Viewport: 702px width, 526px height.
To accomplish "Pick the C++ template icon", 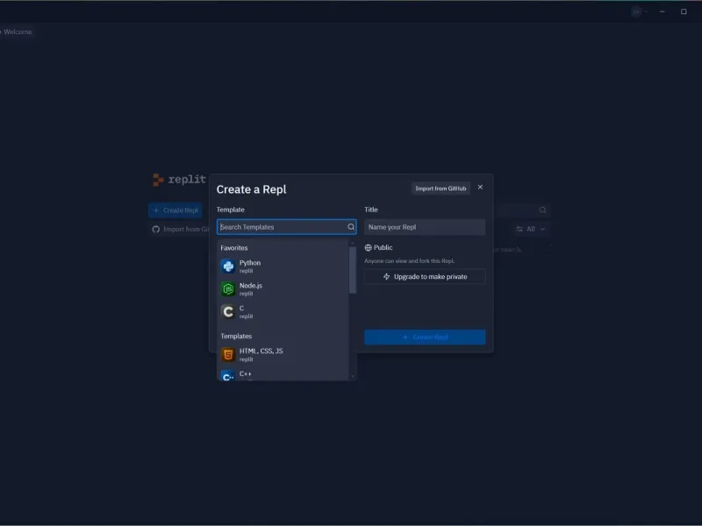I will point(228,376).
